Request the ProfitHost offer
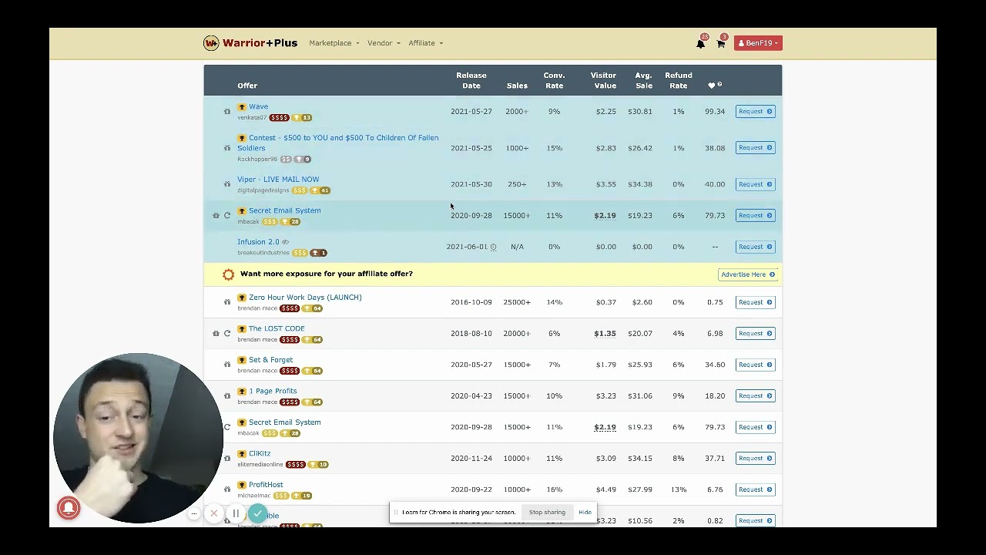This screenshot has width=986, height=555. (755, 489)
